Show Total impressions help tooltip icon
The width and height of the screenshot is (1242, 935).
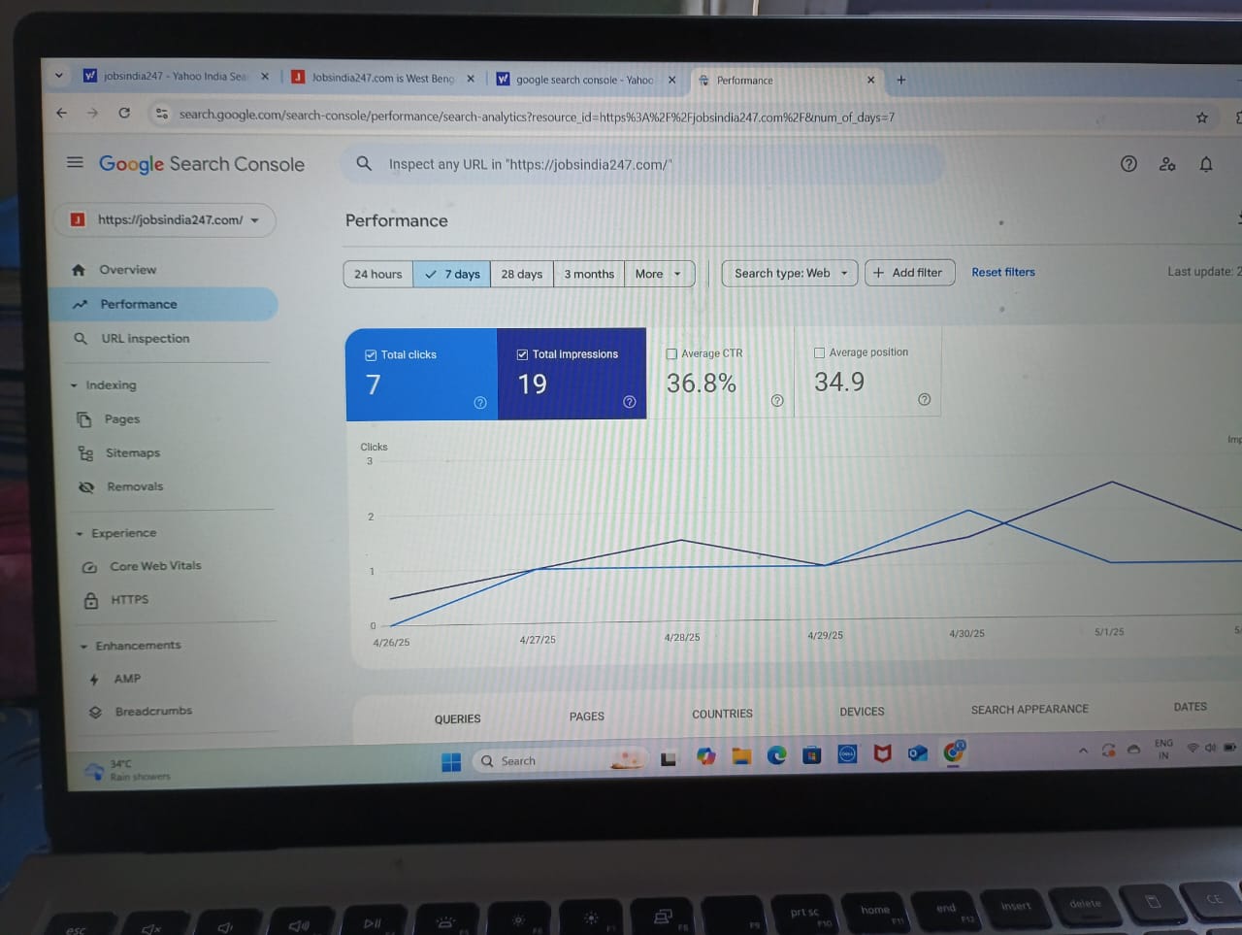pyautogui.click(x=630, y=401)
